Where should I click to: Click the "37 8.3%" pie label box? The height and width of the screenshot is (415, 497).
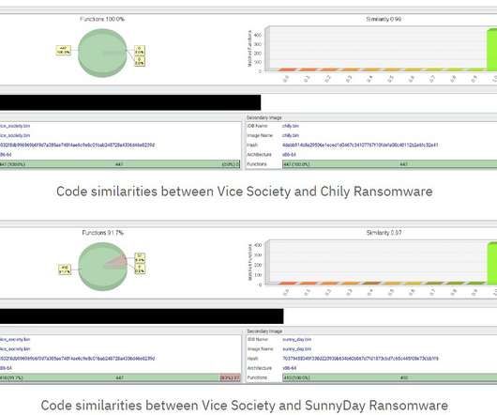pos(140,257)
